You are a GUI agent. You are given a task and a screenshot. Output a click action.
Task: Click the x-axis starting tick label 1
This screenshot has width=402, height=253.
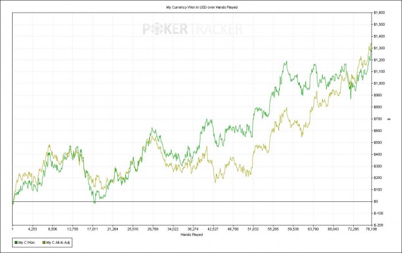(x=12, y=229)
